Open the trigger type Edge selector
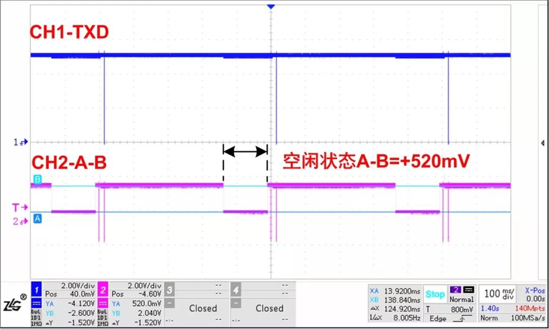 click(x=437, y=318)
